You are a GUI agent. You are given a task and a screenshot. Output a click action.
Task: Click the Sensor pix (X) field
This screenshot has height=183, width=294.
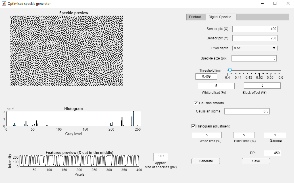point(255,29)
